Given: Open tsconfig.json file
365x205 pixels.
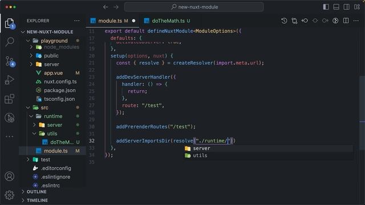Looking at the screenshot, I should [x=52, y=99].
